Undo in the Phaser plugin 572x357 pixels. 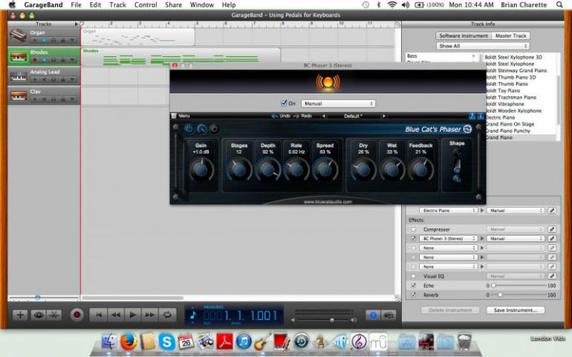[x=281, y=116]
